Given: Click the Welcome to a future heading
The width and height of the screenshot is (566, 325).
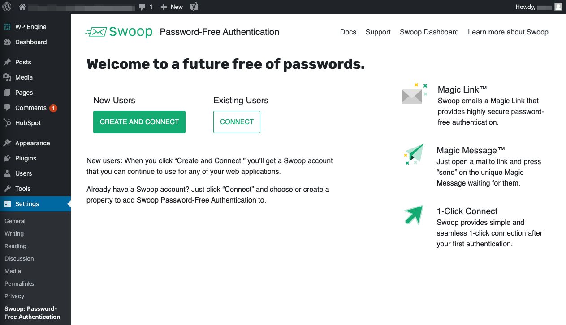Looking at the screenshot, I should click(x=225, y=64).
